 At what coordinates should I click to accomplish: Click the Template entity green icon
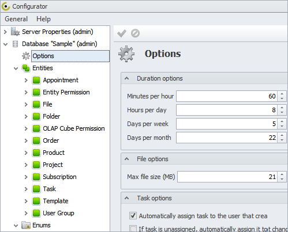[36, 201]
